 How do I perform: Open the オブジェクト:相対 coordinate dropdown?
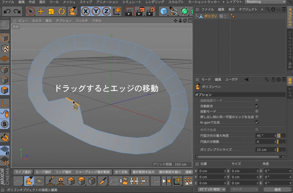click(212, 190)
